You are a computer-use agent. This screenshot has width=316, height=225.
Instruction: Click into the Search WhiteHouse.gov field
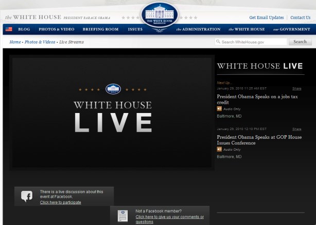251,42
